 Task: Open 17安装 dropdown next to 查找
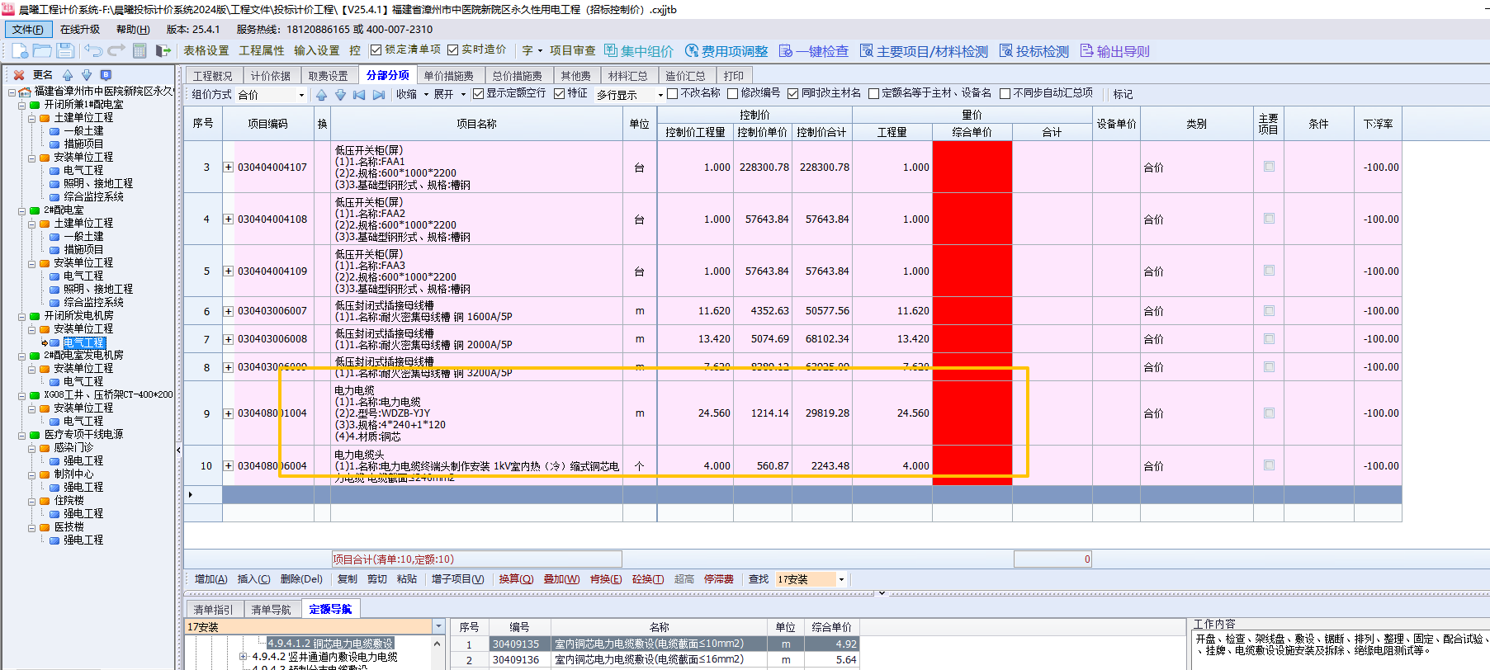pos(841,579)
